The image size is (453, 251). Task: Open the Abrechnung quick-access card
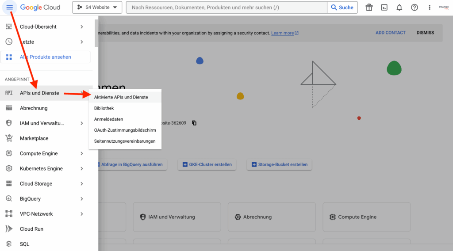272,217
